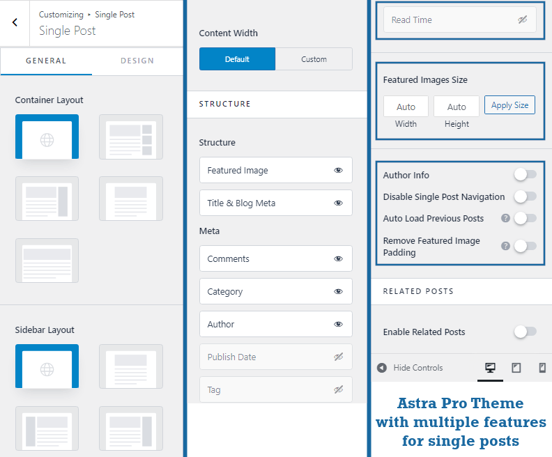Click the Category row label
The image size is (552, 457).
pyautogui.click(x=225, y=292)
